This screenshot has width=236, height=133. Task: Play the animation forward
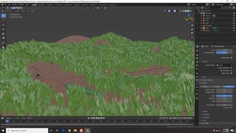point(99,118)
